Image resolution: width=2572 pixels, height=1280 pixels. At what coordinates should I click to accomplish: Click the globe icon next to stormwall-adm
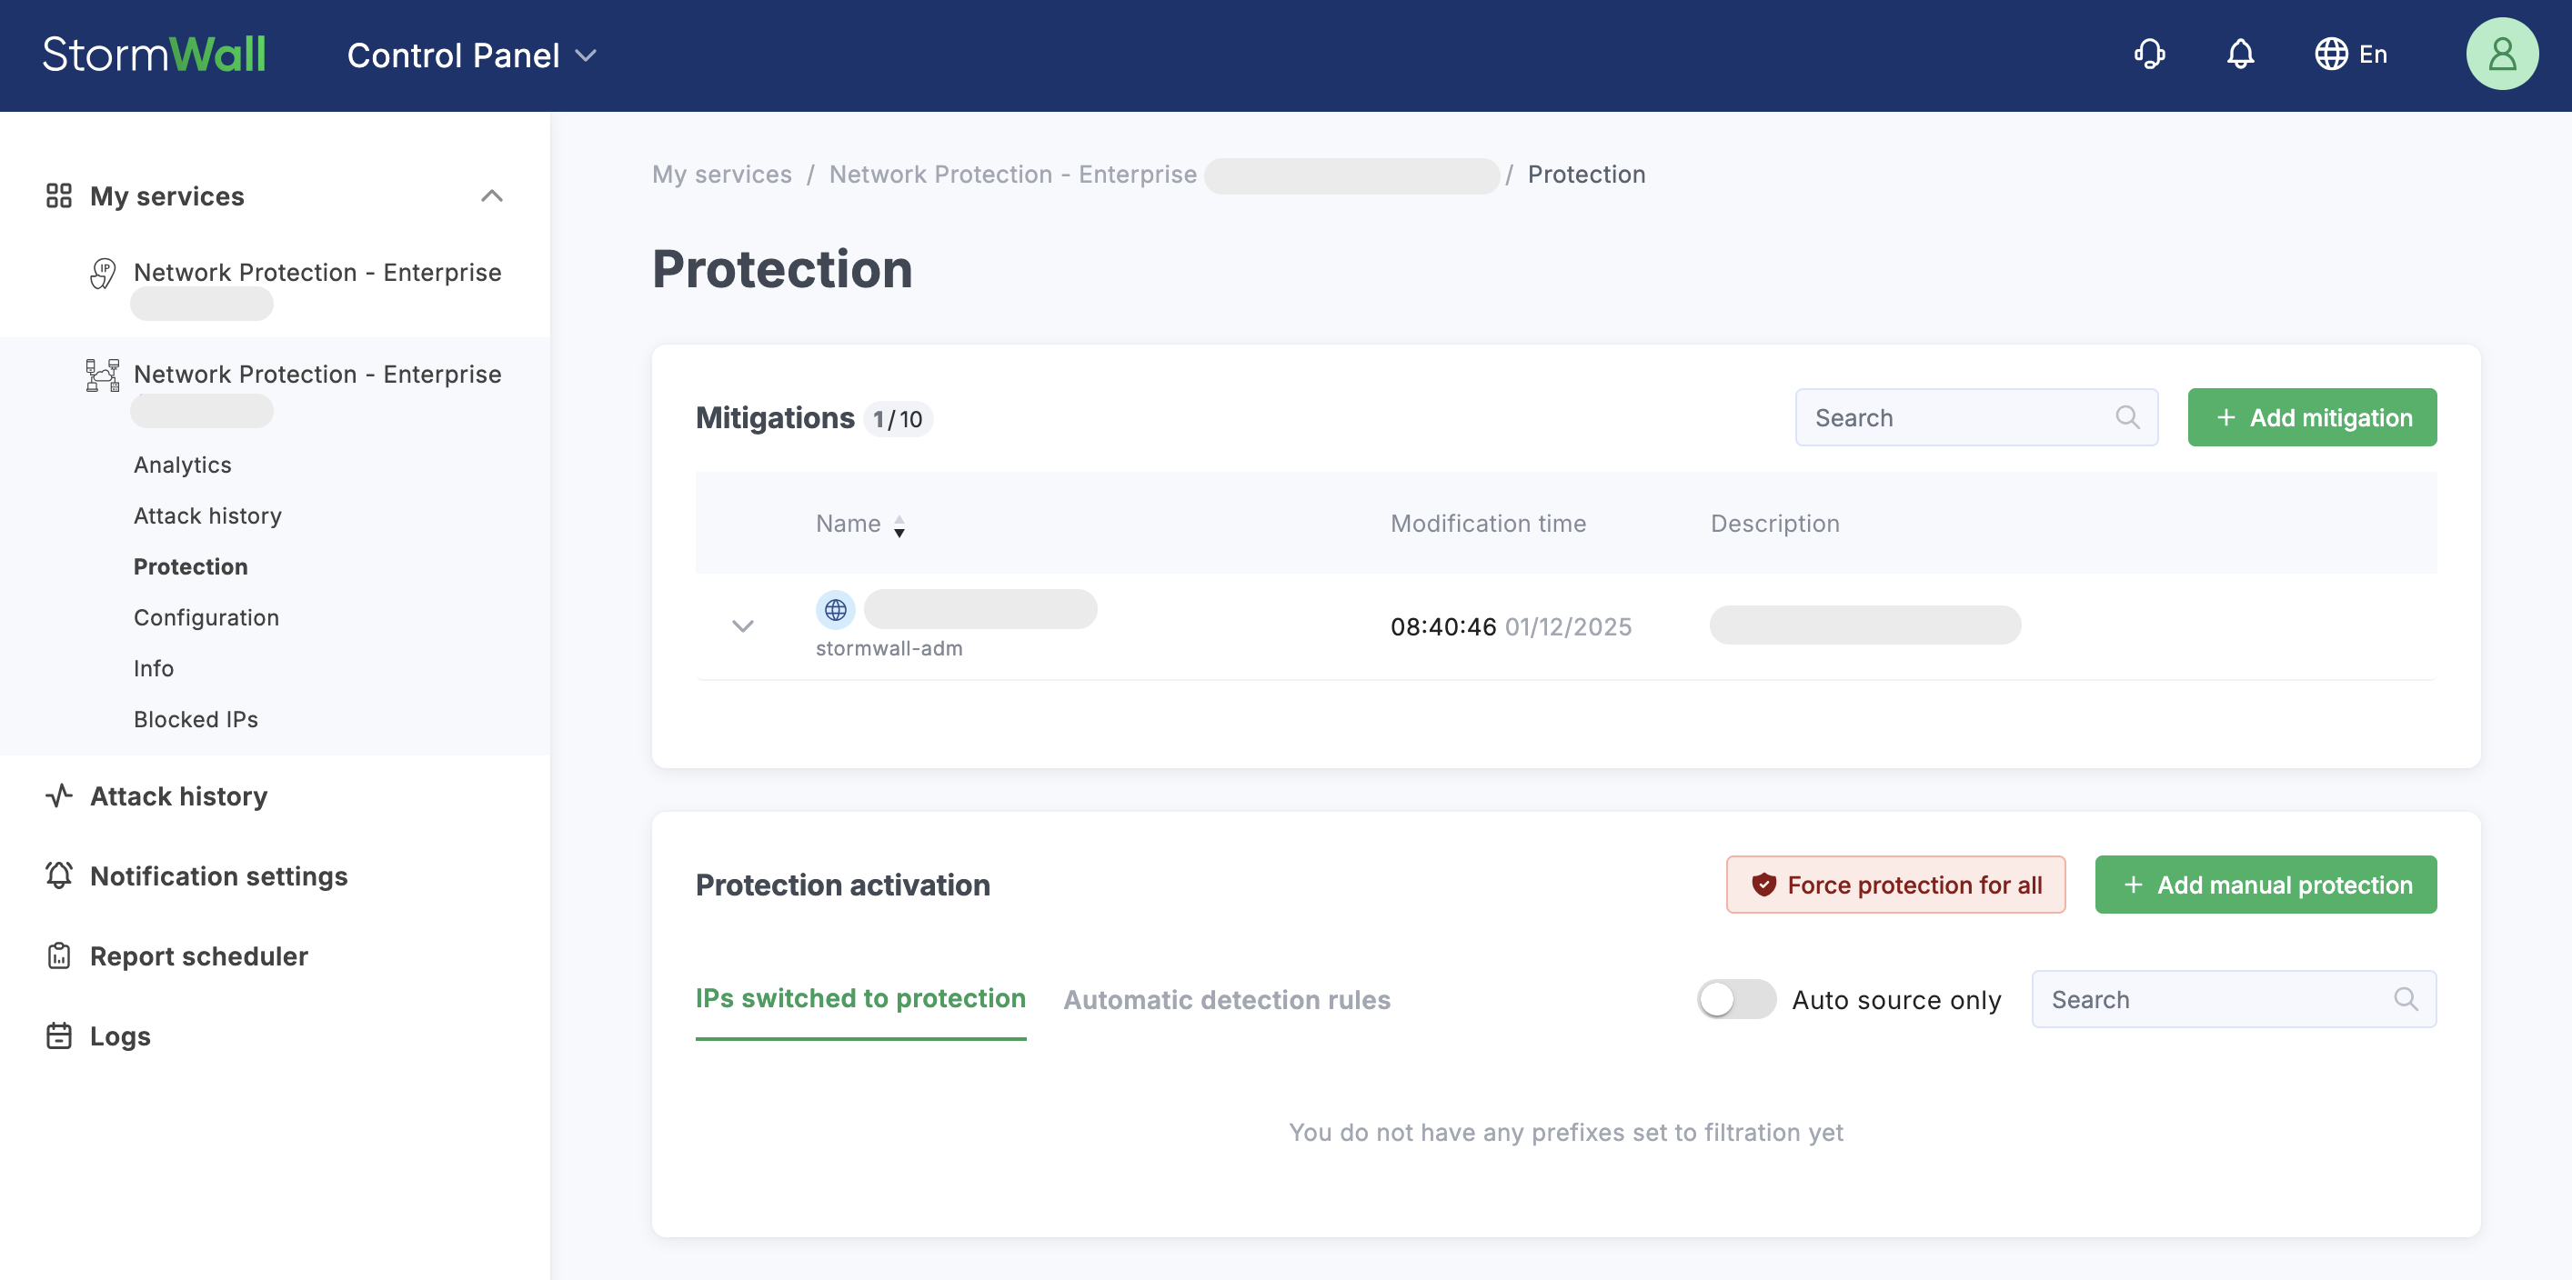click(x=835, y=610)
